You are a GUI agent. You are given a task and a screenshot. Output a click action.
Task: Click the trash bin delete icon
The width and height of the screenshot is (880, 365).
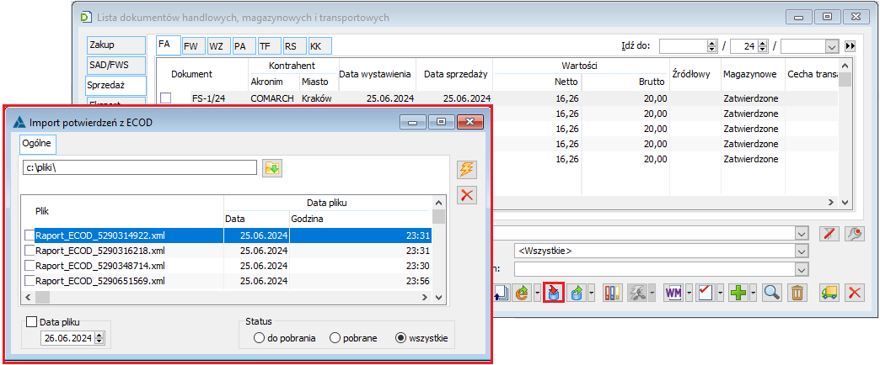[x=797, y=292]
